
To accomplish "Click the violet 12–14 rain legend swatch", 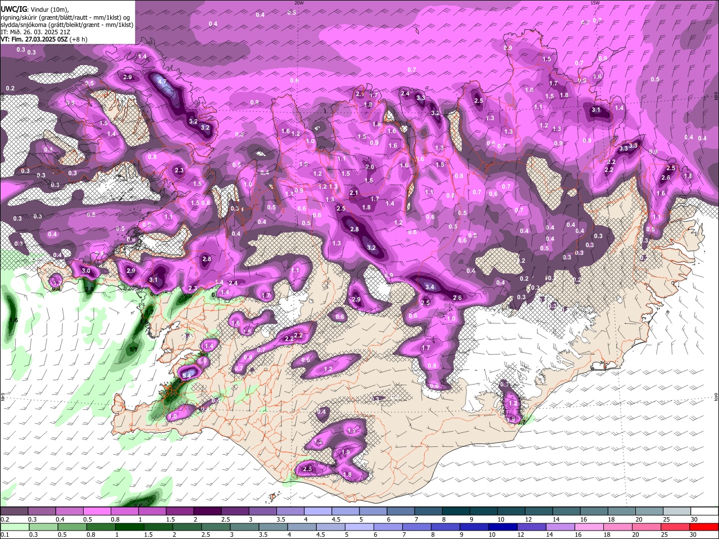I will click(x=531, y=527).
